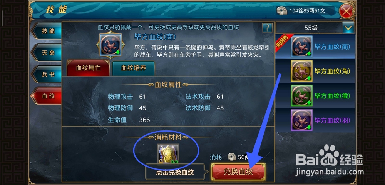Tap the golden scale material icon
Screen dimensions: 385x185
pos(168,155)
